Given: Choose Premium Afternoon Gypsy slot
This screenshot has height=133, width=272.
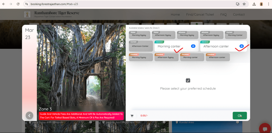Looking at the screenshot, I should (x=166, y=57).
